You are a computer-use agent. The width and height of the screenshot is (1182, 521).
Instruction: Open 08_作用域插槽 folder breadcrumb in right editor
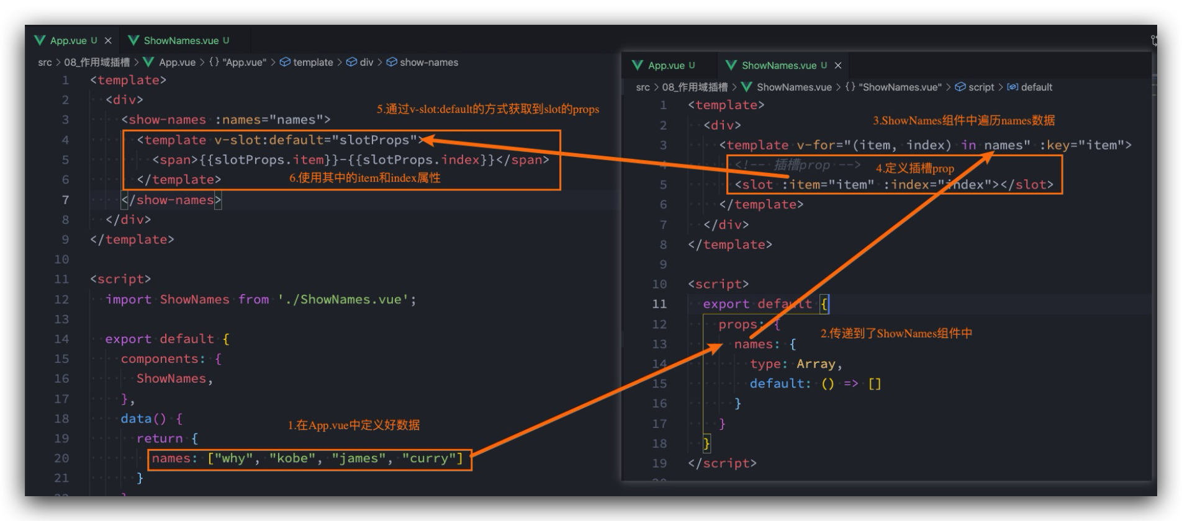695,87
